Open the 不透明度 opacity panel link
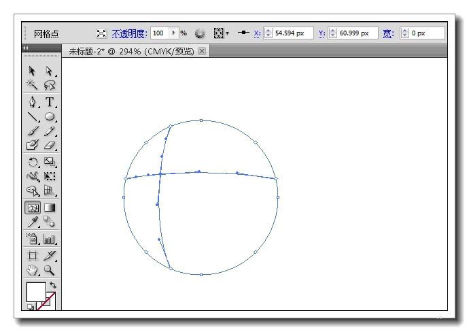The width and height of the screenshot is (469, 332). pyautogui.click(x=129, y=33)
